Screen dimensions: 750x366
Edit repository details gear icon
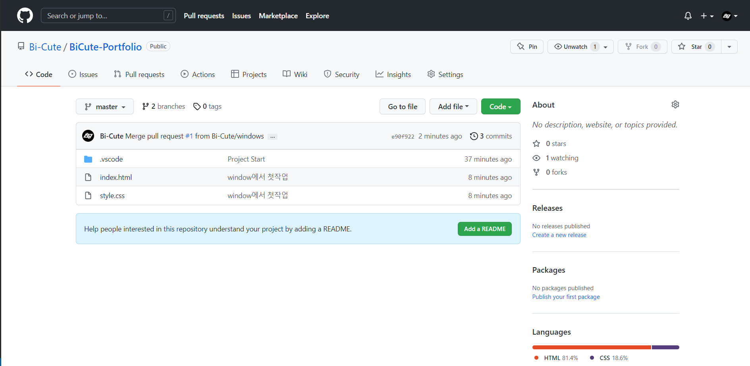tap(675, 104)
